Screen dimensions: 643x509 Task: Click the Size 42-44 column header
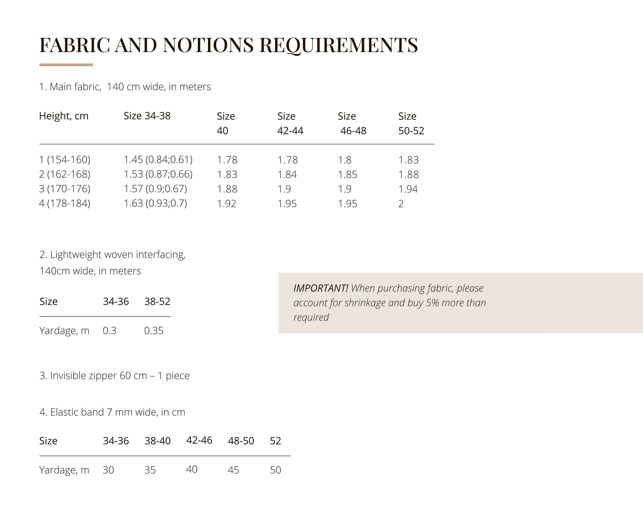click(x=290, y=123)
